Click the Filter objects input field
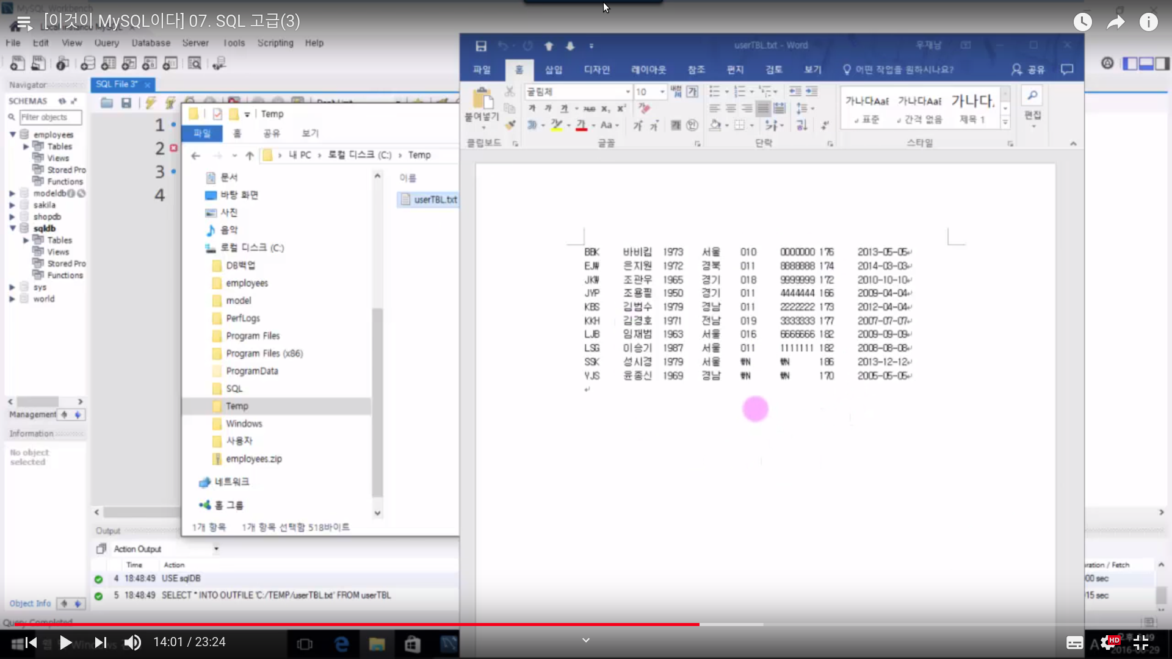 [51, 117]
